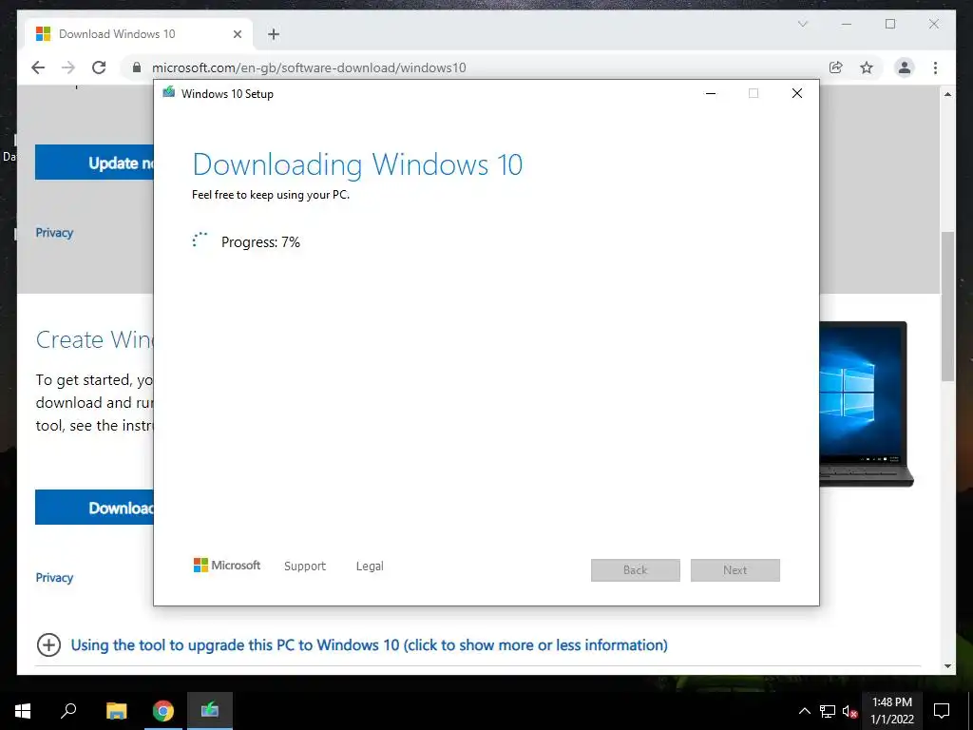Click the Update now button on webpage
This screenshot has height=730, width=973.
94,163
